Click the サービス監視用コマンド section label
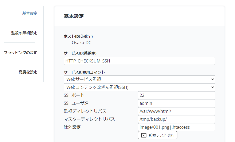The height and width of the screenshot is (142, 235). coord(84,72)
